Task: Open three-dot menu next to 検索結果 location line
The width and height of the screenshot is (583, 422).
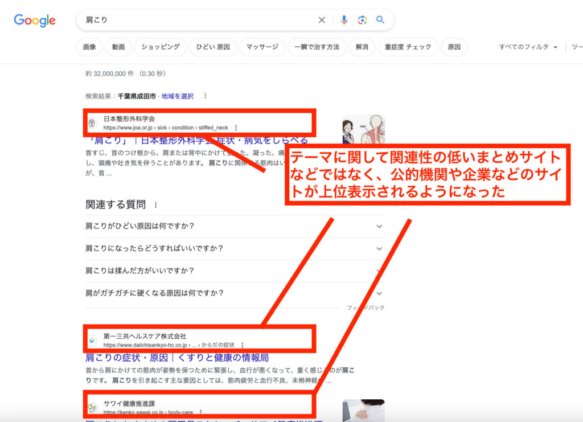Action: click(204, 96)
